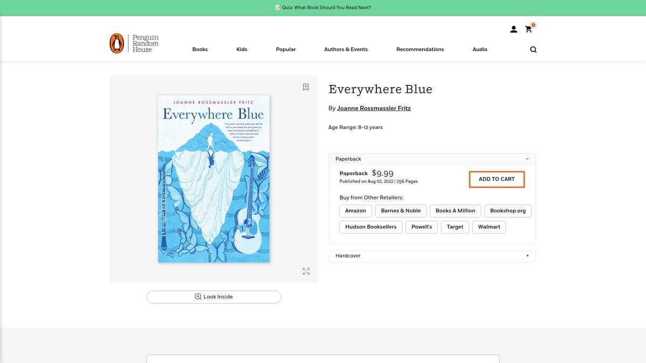Expand the book cover to fullscreen
Viewport: 646px width, 363px height.
(306, 272)
